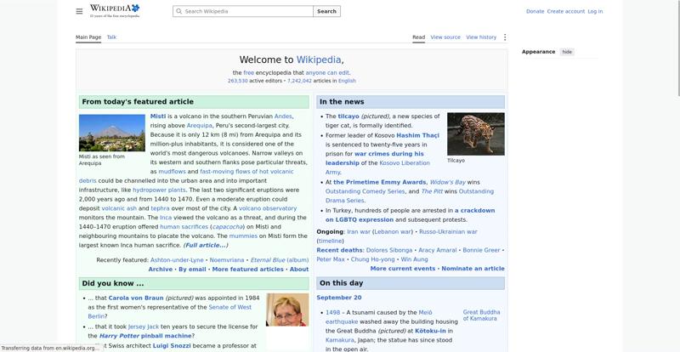
Task: Open the featured article Archive link
Action: [161, 269]
